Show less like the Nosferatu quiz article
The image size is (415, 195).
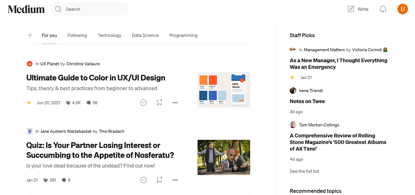point(144,180)
